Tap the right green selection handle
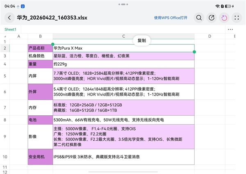The height and width of the screenshot is (174, 246). coord(194,52)
